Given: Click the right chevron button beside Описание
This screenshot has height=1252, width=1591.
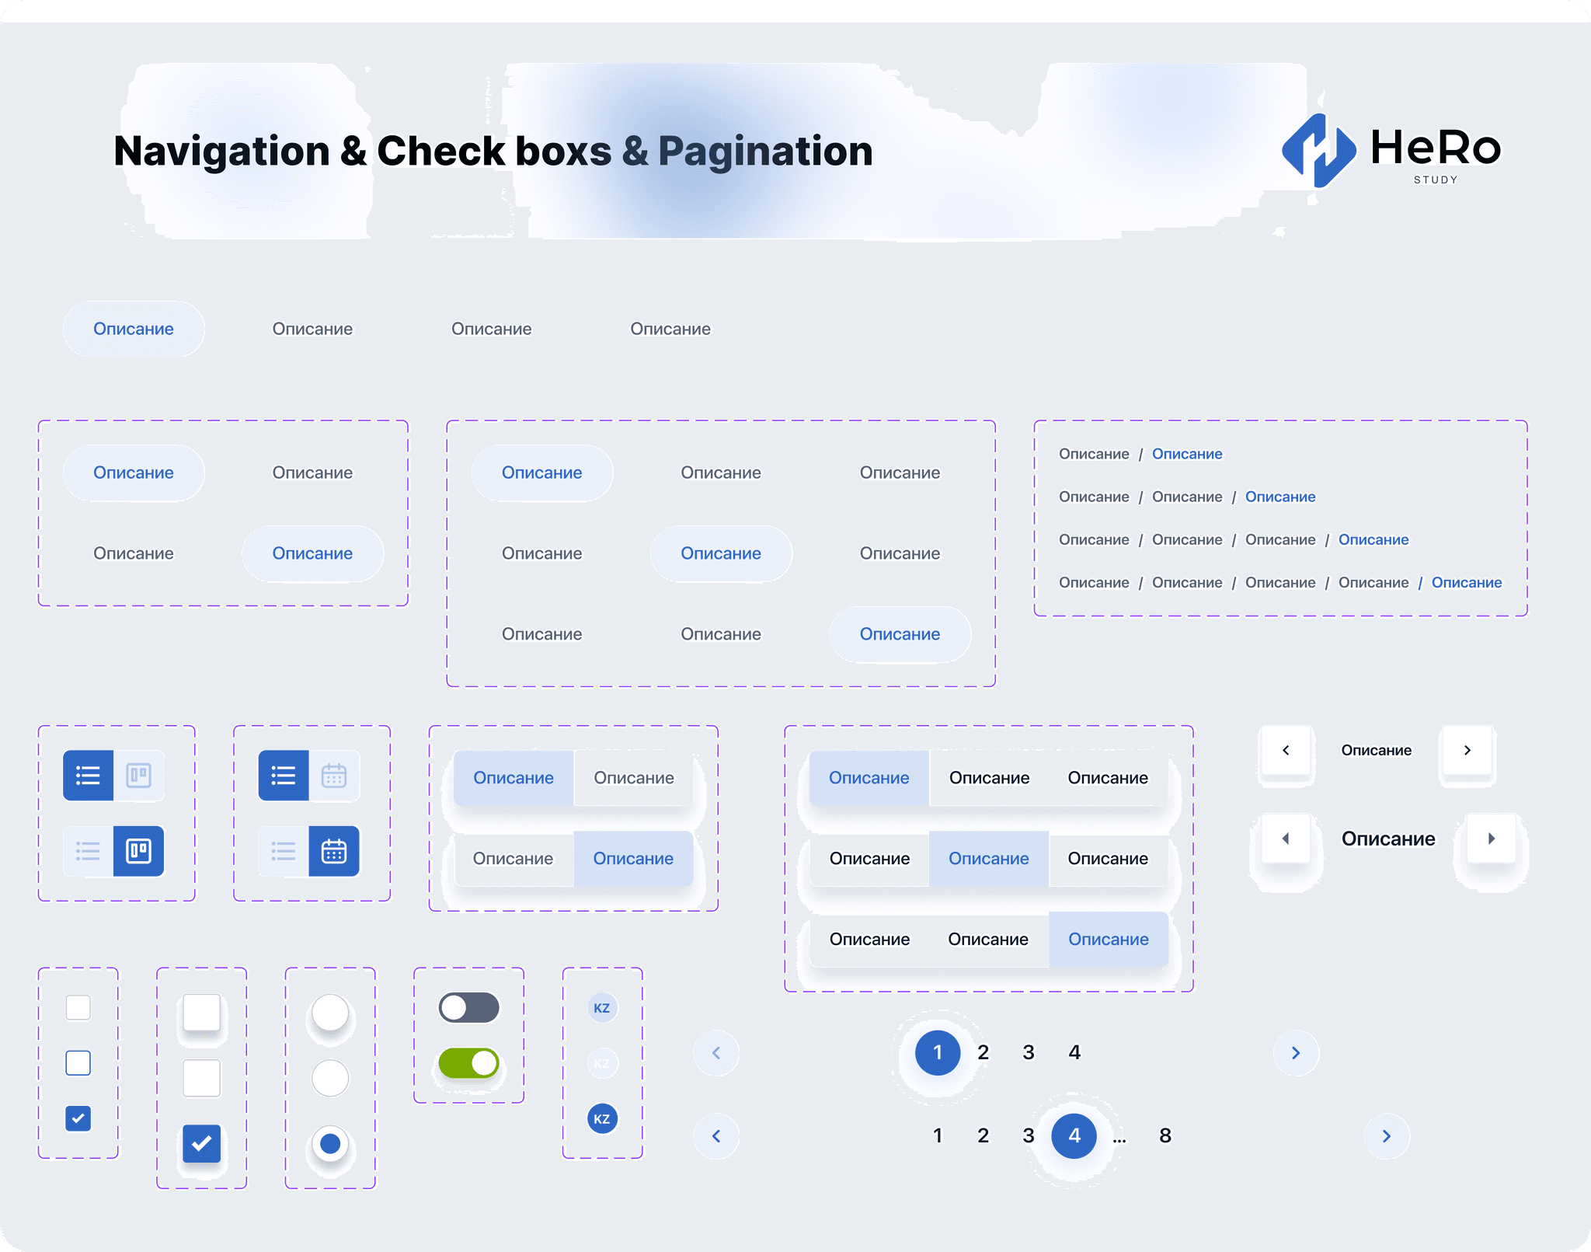Looking at the screenshot, I should point(1467,750).
